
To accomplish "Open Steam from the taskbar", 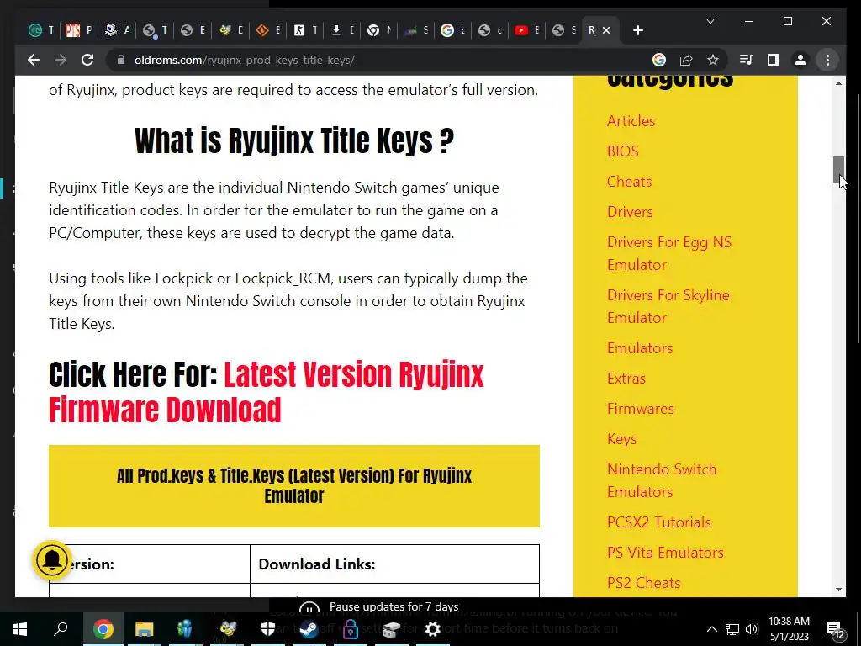I will coord(309,629).
